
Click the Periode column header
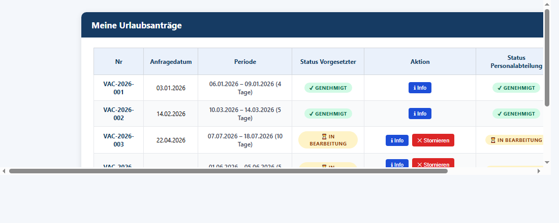[245, 61]
